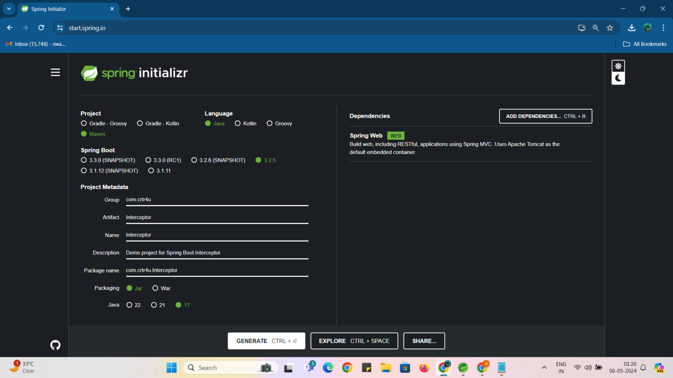Screen dimensions: 673x378
Task: Open All Bookmarks from the bookmarks bar
Action: coord(645,44)
